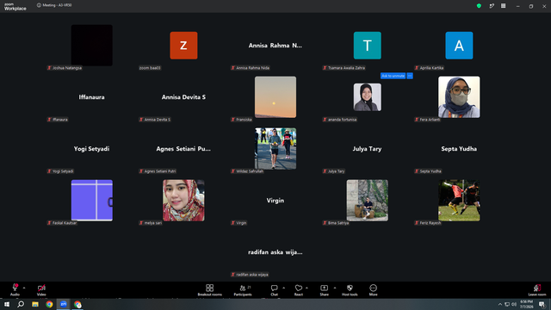Open the blue ellipsis beside Ask to unmute
551x310 pixels.
[x=410, y=76]
